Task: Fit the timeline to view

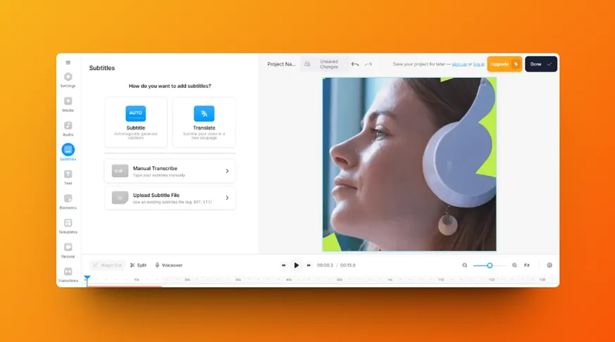Action: coord(527,265)
